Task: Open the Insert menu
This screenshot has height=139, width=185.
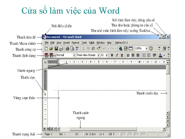Action: 67,43
